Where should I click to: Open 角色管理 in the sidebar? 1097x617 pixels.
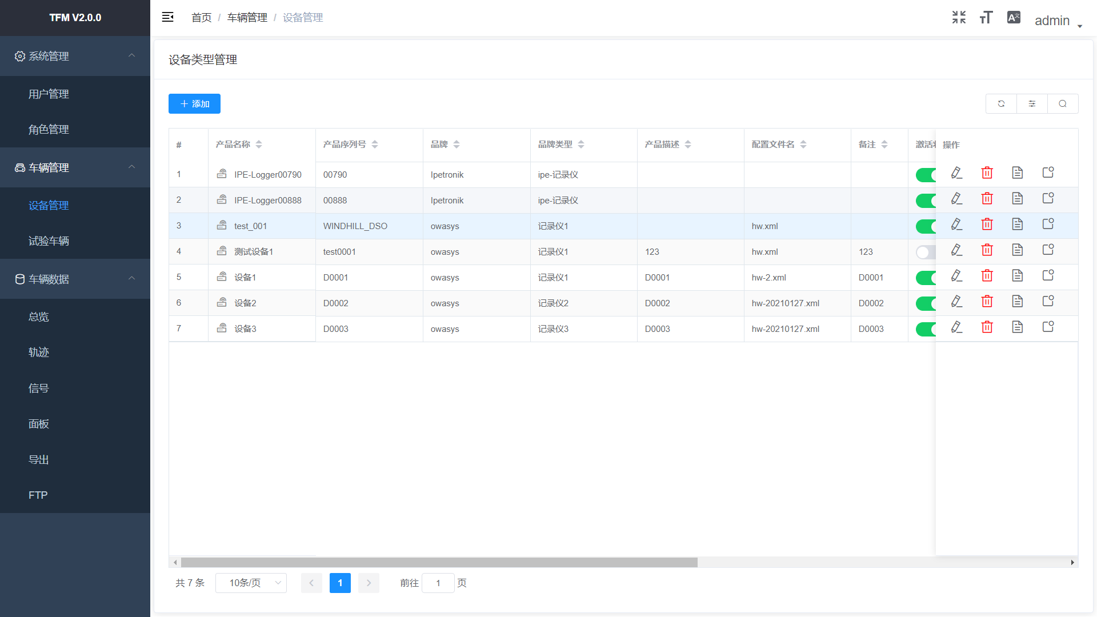[75, 130]
